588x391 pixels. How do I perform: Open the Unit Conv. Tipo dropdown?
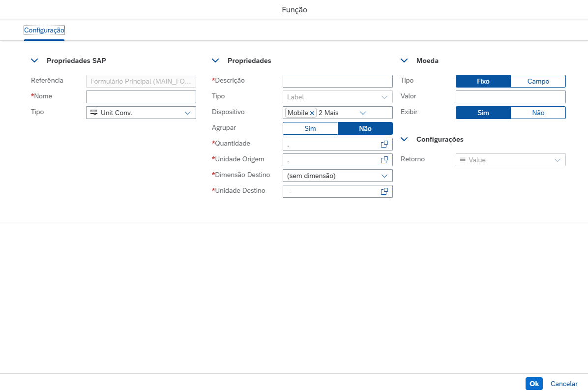188,113
